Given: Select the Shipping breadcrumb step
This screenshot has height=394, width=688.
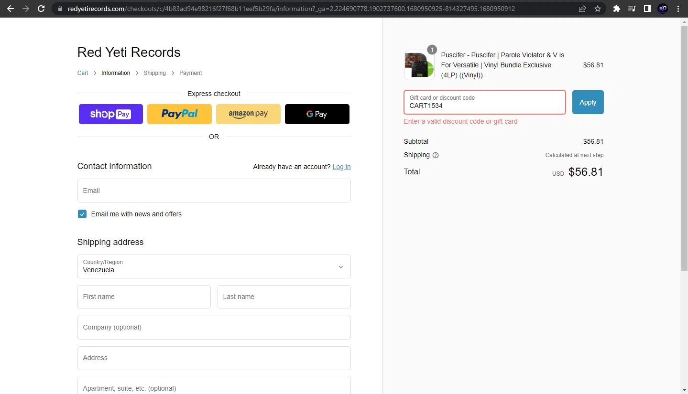Looking at the screenshot, I should pyautogui.click(x=154, y=73).
